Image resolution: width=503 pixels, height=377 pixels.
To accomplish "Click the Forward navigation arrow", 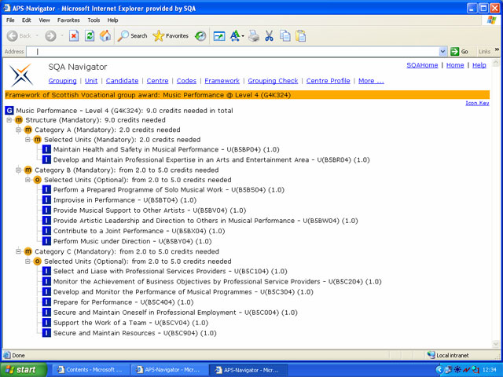I will point(50,36).
